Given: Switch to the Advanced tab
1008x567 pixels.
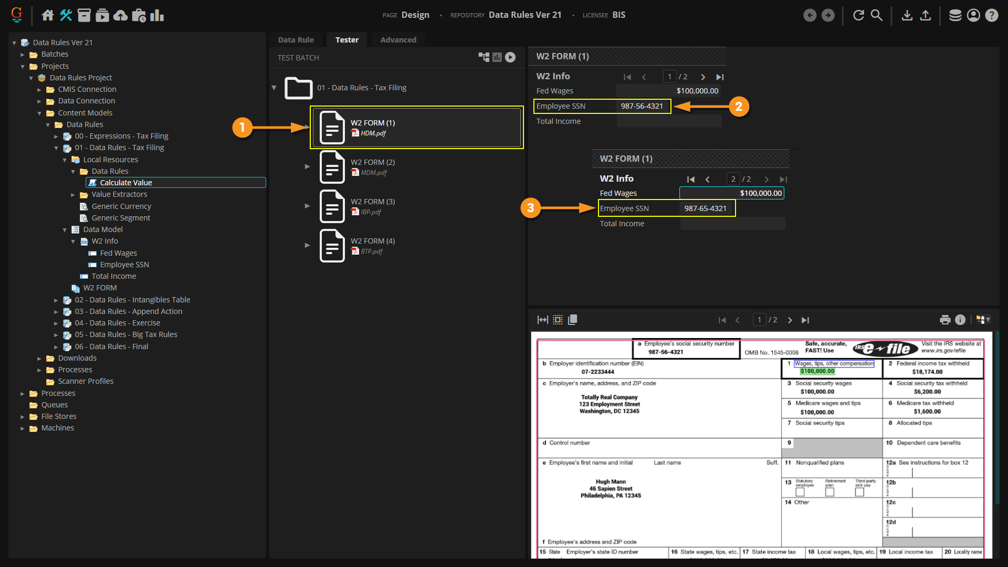Looking at the screenshot, I should (398, 40).
